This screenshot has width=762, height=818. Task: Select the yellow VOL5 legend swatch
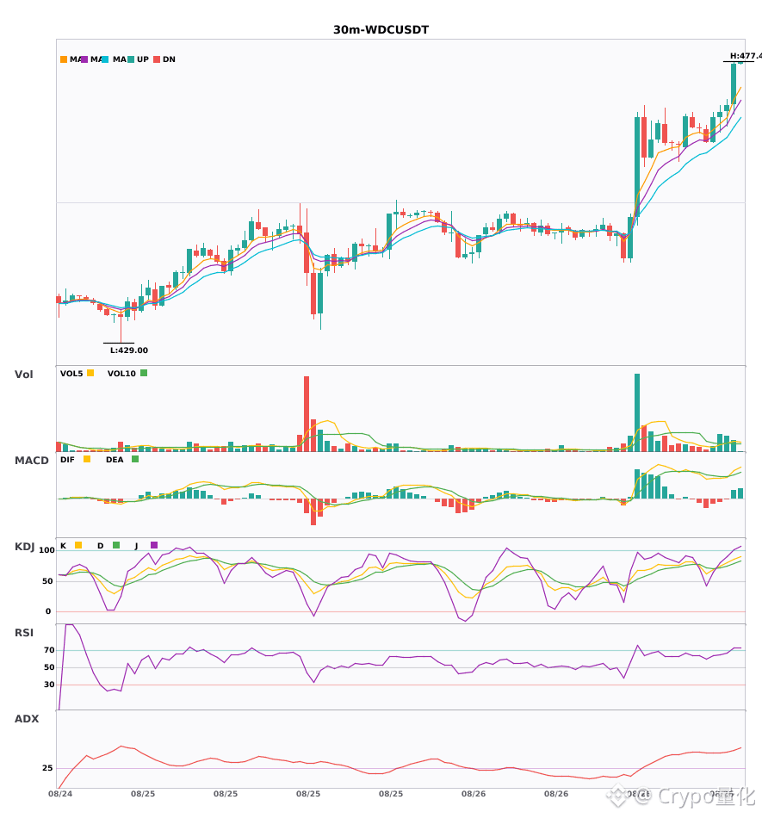tap(90, 373)
